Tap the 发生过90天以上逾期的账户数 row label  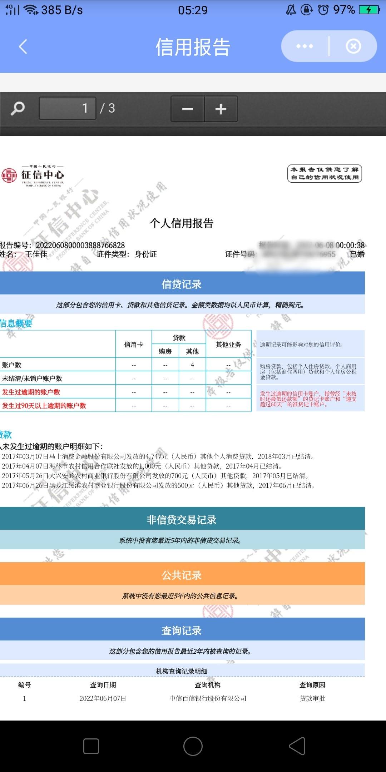[44, 406]
